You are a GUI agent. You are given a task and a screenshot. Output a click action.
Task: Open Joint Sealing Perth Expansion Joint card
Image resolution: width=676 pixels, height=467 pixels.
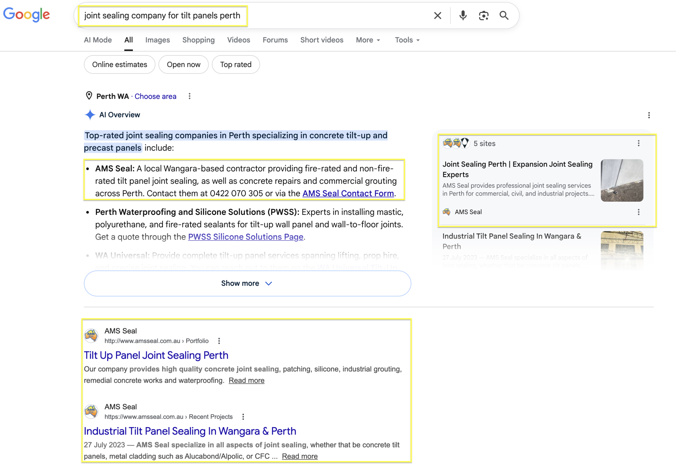[x=517, y=169]
